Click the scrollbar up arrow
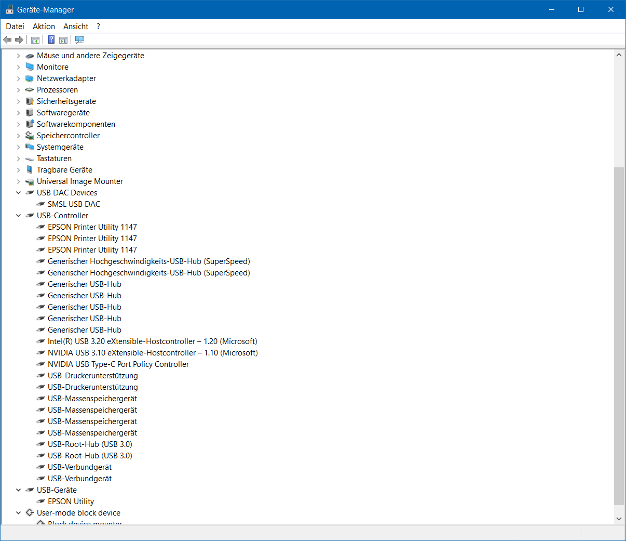The height and width of the screenshot is (541, 626). 619,55
